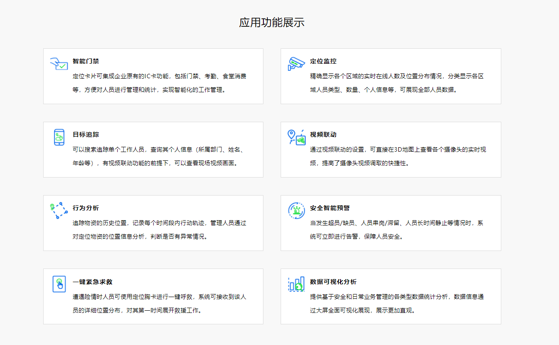Screen dimensions: 559x345
Task: Select the 一键紧急求救 title
Action: [x=92, y=282]
